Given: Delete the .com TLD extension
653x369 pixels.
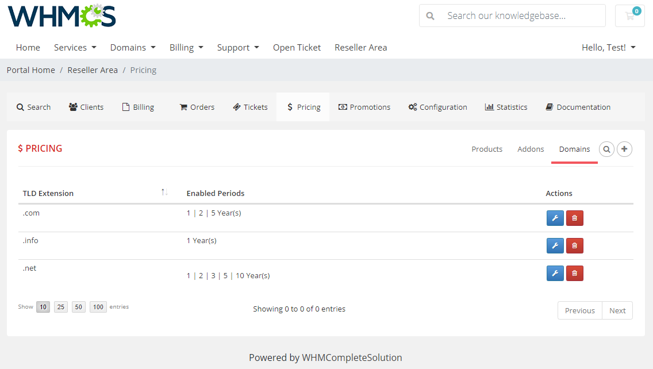Looking at the screenshot, I should (574, 218).
